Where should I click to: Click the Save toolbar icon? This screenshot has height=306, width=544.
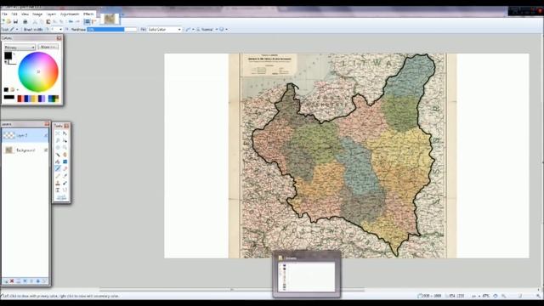(x=15, y=21)
